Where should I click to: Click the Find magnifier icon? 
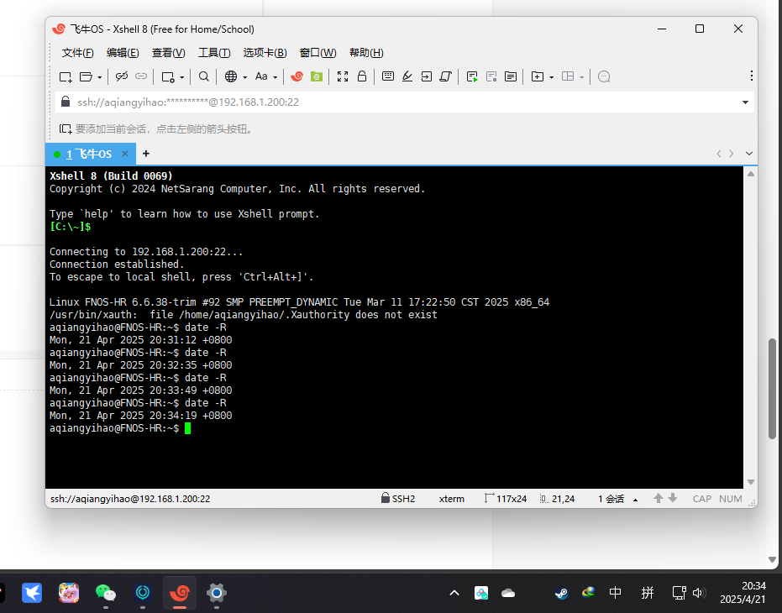coord(203,76)
